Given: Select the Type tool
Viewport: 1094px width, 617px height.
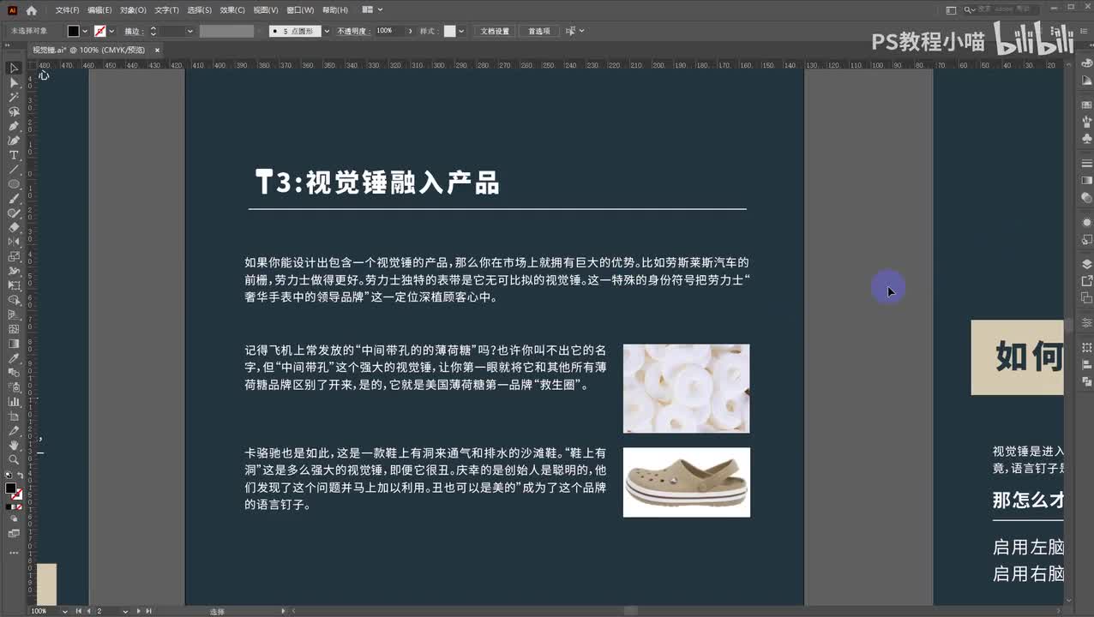Looking at the screenshot, I should 14,155.
